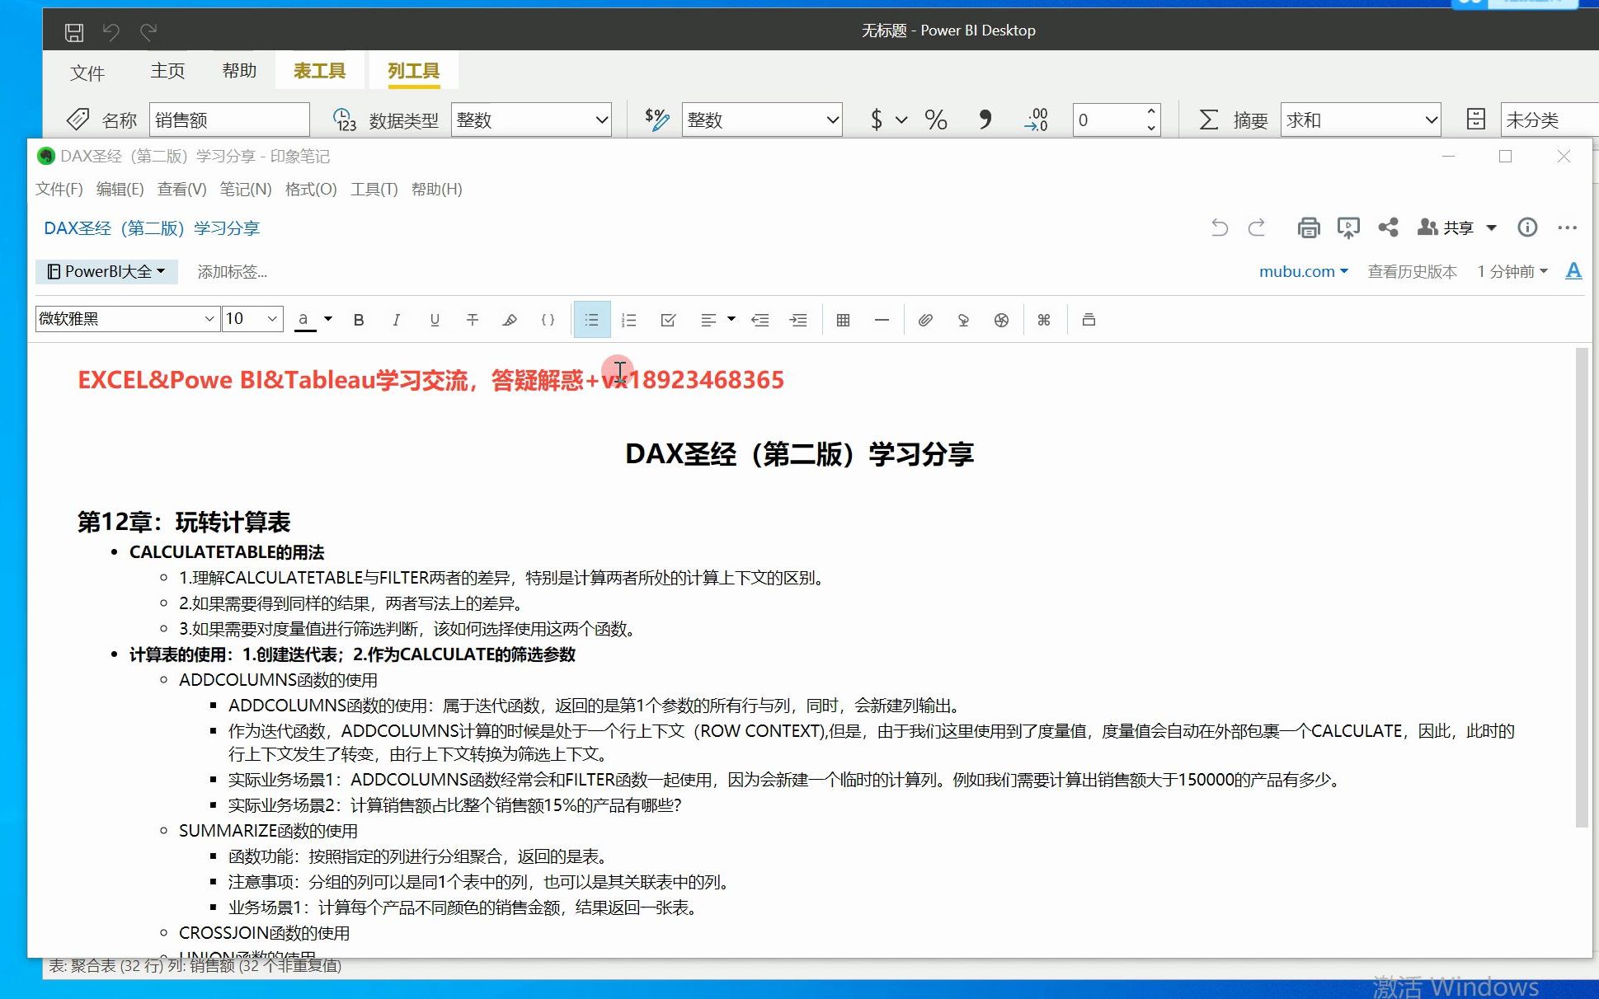Click the 共享 share button
The height and width of the screenshot is (999, 1599).
[x=1446, y=227]
